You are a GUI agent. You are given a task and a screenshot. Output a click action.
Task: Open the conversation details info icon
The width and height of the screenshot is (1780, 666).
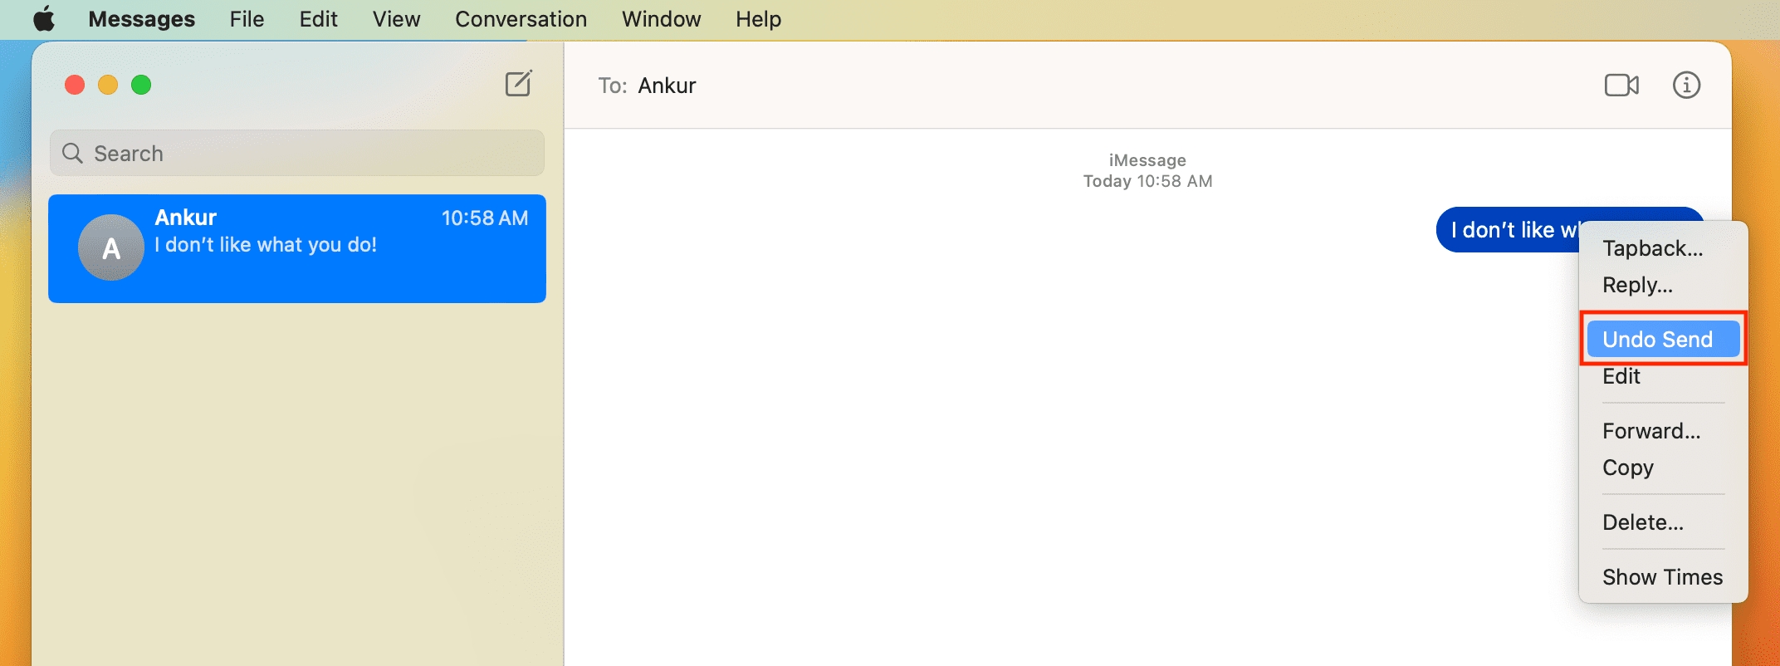1686,85
